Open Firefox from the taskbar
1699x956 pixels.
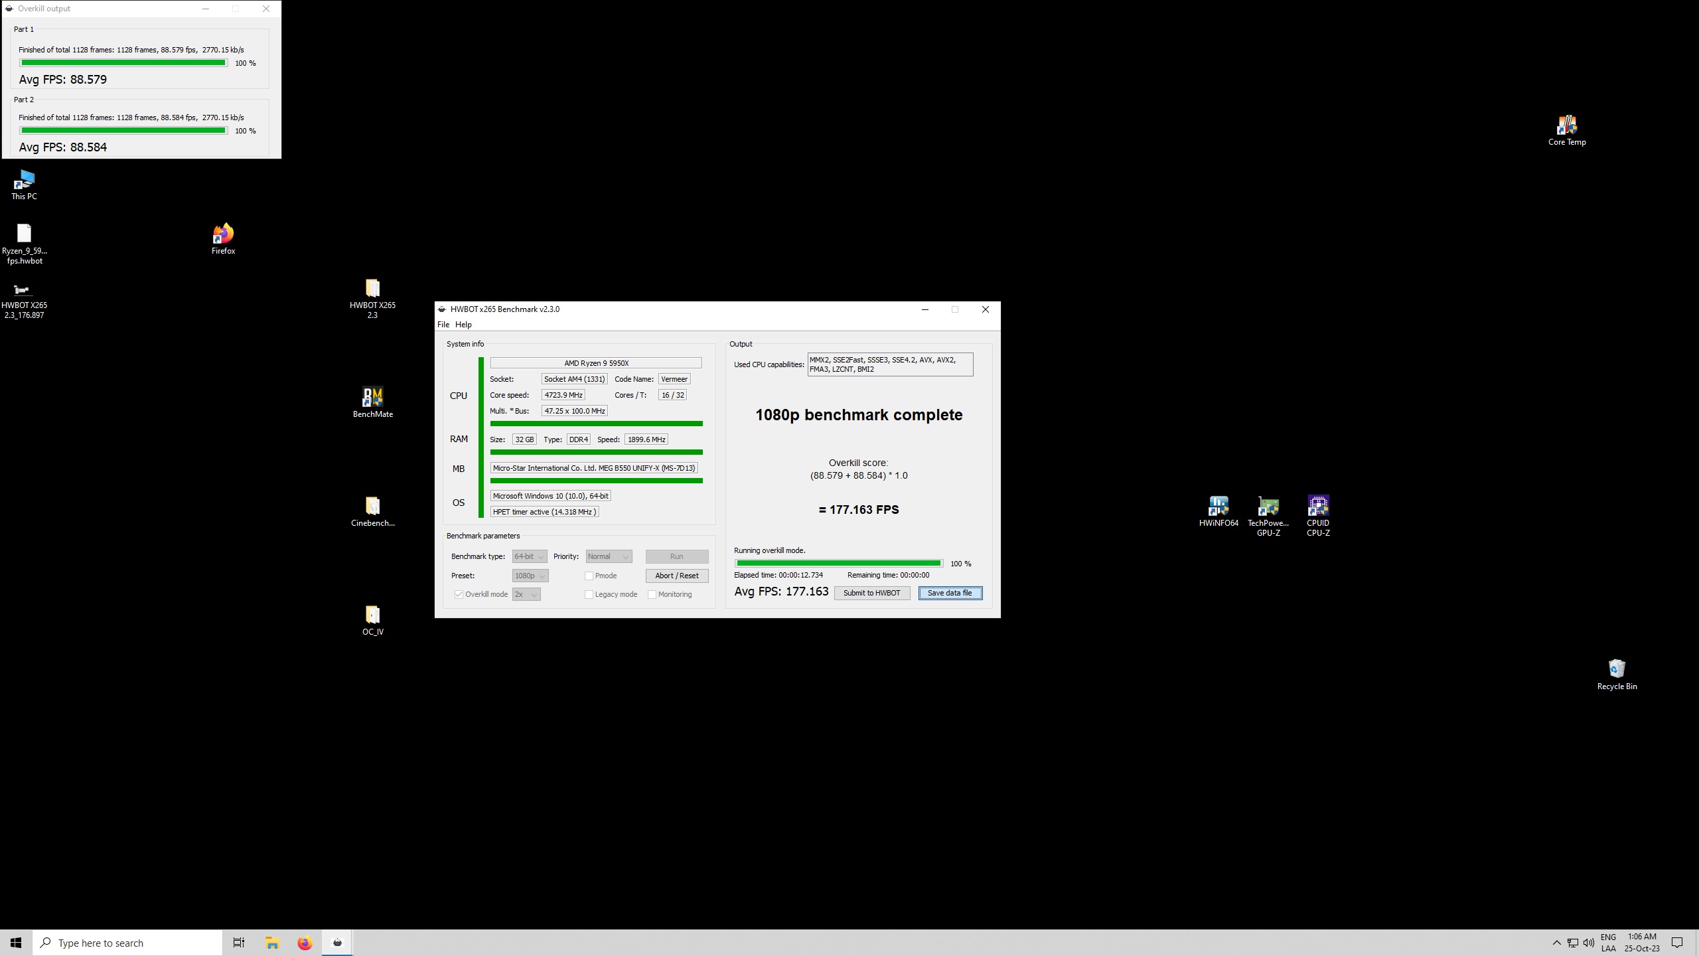pyautogui.click(x=305, y=943)
